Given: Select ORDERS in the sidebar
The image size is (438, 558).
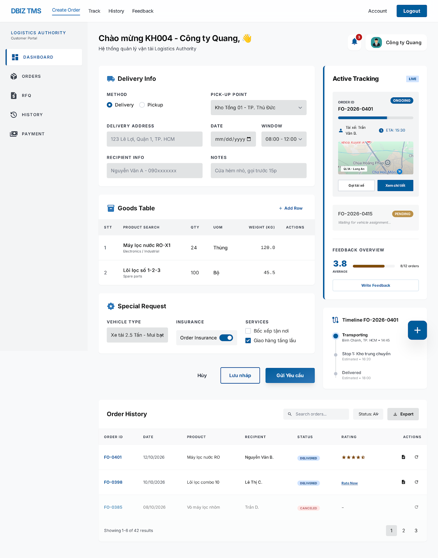Looking at the screenshot, I should click(44, 76).
